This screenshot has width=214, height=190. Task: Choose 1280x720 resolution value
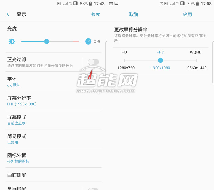(x=126, y=68)
